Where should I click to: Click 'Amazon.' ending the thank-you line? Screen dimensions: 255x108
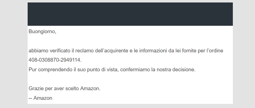click(90, 89)
